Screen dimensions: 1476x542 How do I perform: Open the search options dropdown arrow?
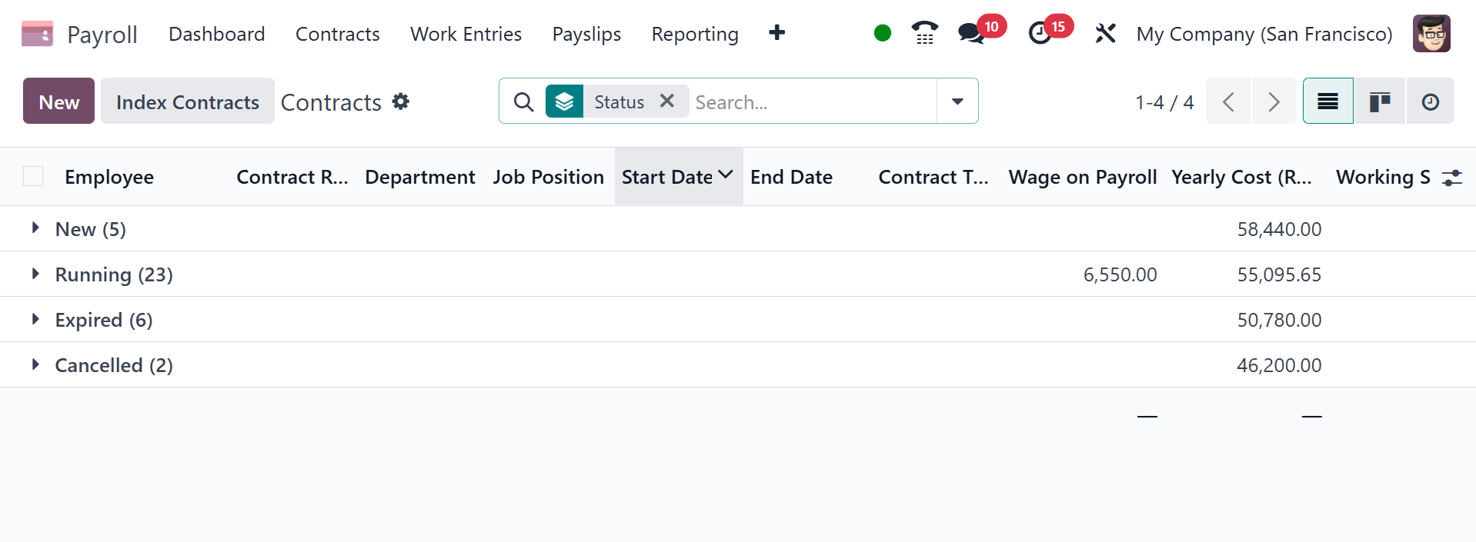(957, 101)
